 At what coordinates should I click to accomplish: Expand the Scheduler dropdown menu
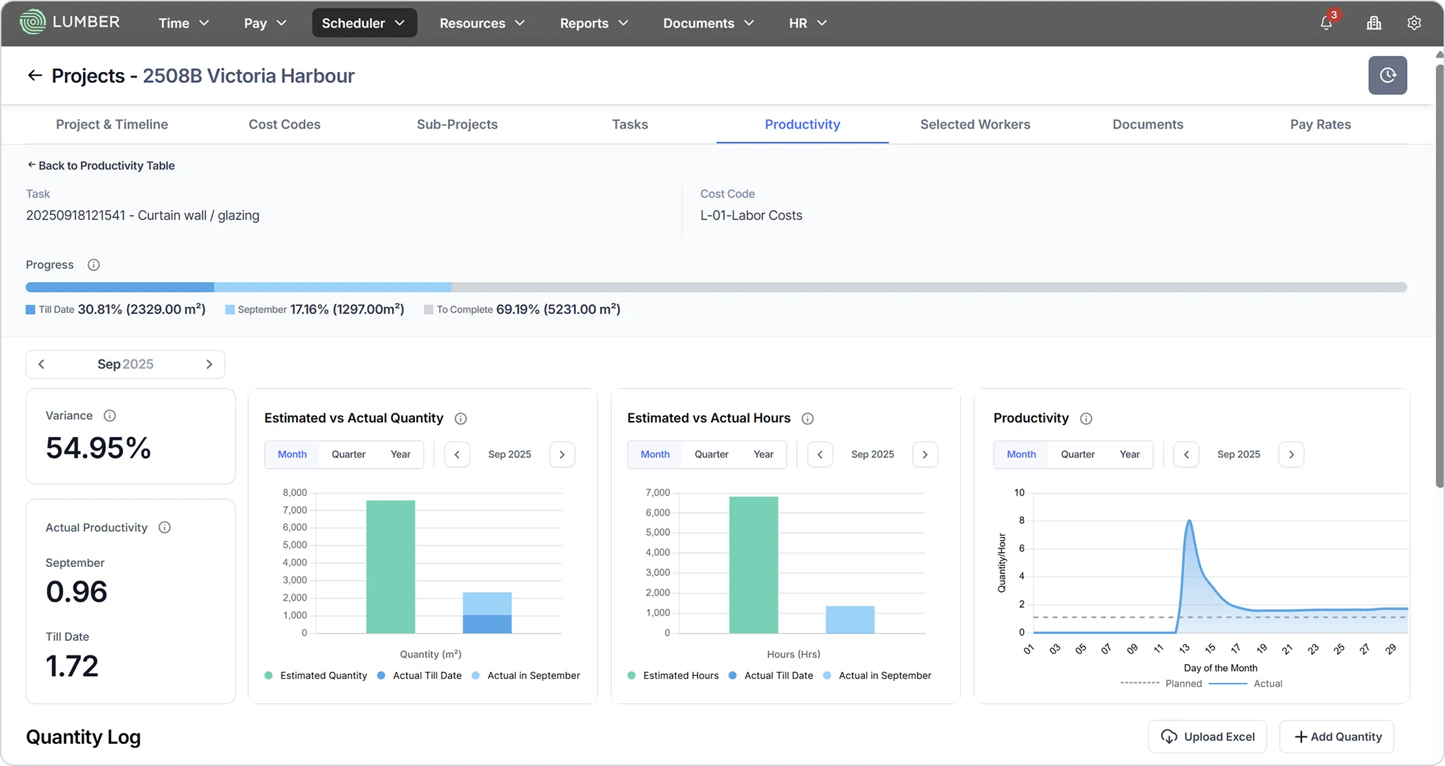coord(364,23)
